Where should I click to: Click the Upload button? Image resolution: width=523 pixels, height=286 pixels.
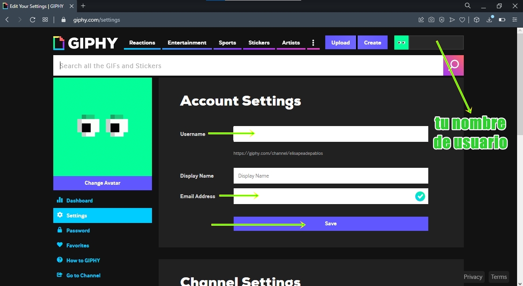(x=341, y=43)
